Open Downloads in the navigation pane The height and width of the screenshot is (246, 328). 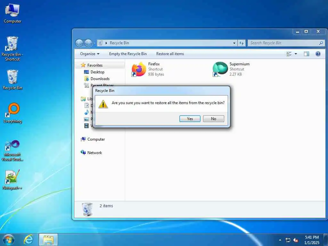click(x=100, y=79)
